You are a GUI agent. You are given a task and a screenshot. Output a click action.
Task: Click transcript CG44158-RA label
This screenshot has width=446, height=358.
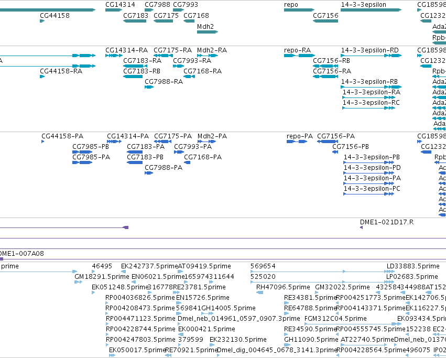(61, 71)
